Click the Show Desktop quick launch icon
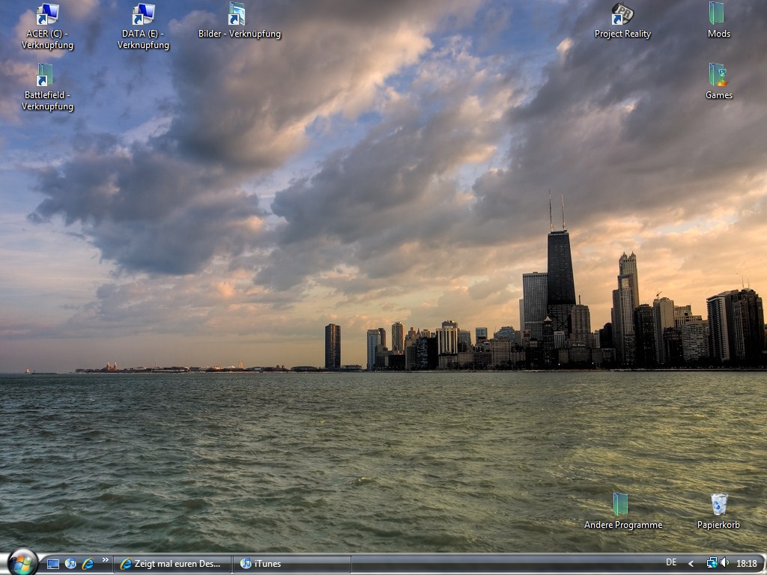 click(53, 564)
